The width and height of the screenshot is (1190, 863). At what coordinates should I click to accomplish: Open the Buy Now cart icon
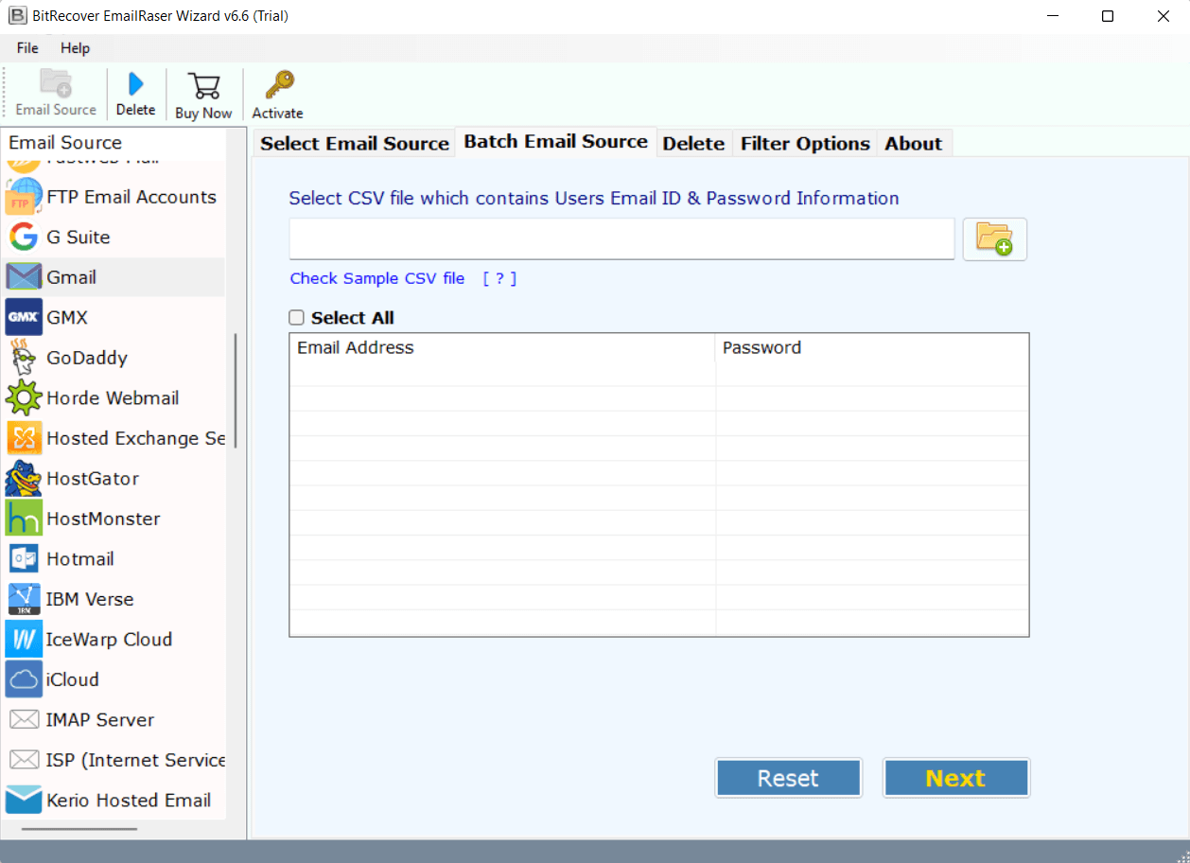(203, 86)
